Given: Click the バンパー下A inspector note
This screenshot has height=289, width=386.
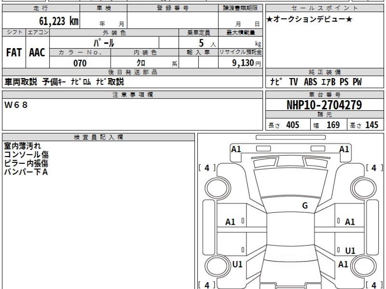Looking at the screenshot, I should [26, 172].
